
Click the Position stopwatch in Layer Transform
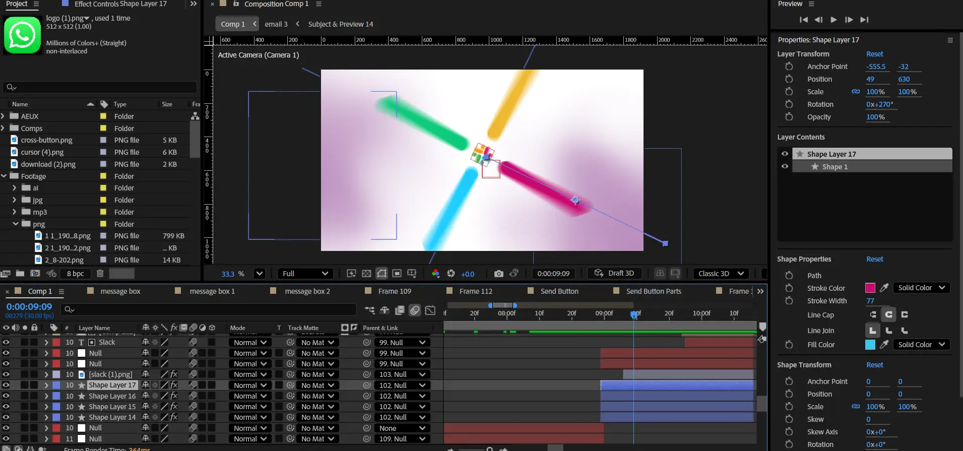(789, 79)
